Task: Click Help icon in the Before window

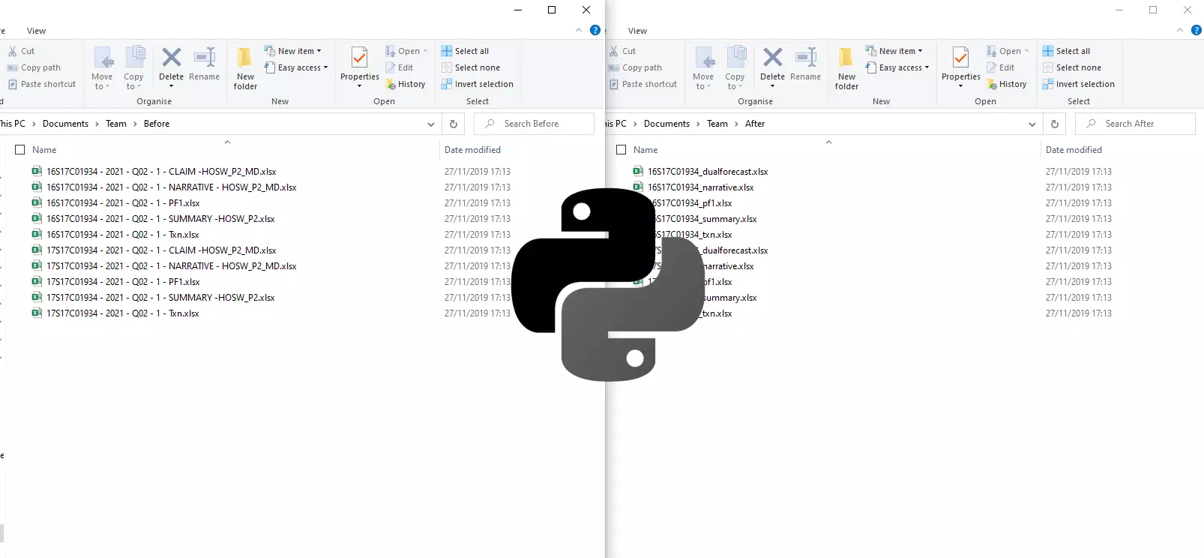Action: [595, 30]
